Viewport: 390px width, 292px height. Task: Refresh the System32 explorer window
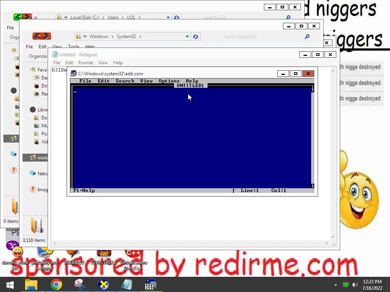click(x=195, y=36)
